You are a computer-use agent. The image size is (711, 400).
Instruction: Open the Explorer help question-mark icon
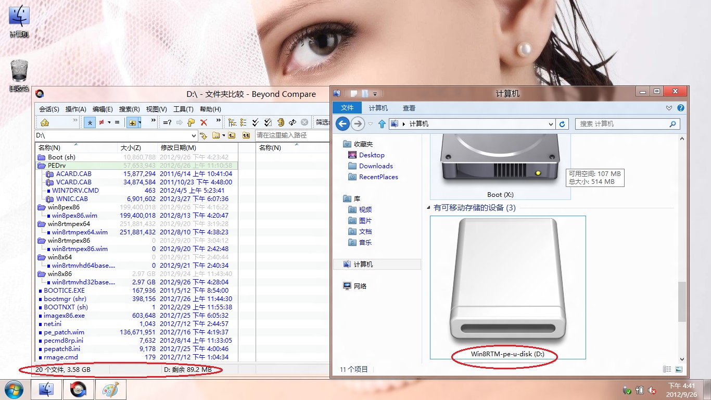tap(681, 108)
